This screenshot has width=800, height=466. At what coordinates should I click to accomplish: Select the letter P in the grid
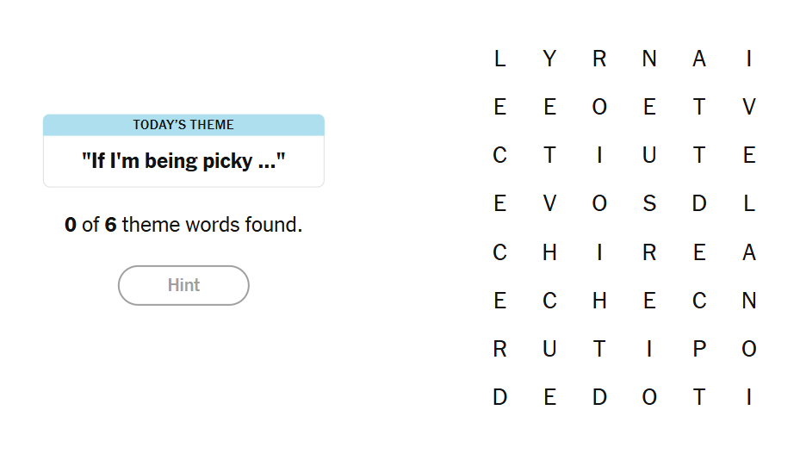click(699, 349)
